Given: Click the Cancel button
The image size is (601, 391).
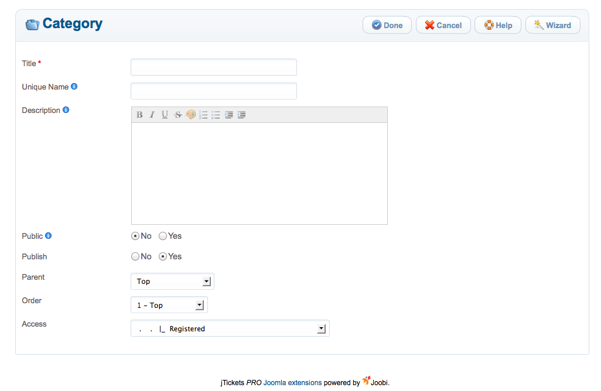Looking at the screenshot, I should click(x=443, y=25).
